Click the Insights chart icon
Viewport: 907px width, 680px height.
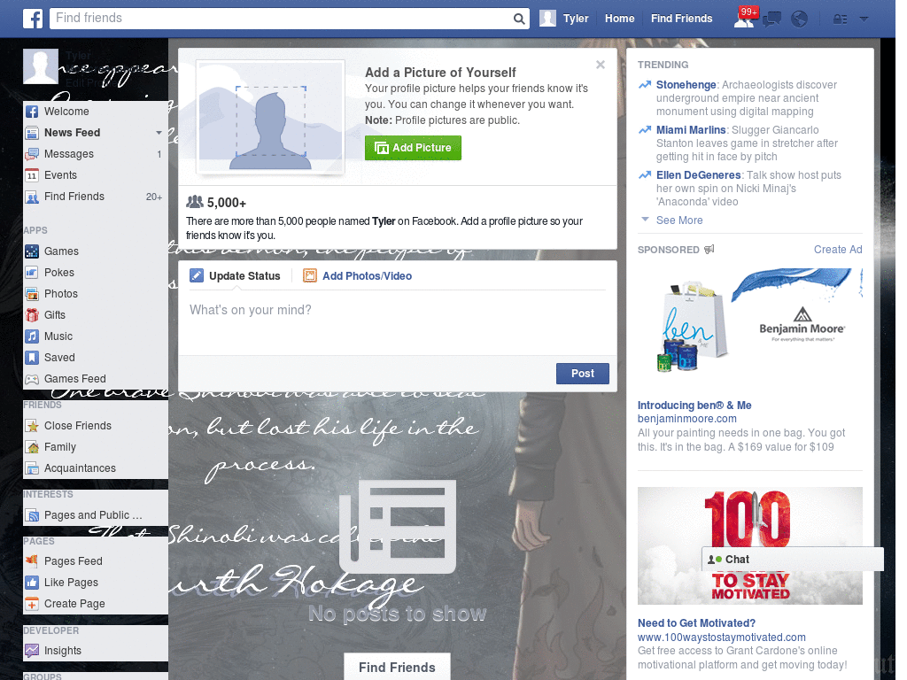(32, 651)
